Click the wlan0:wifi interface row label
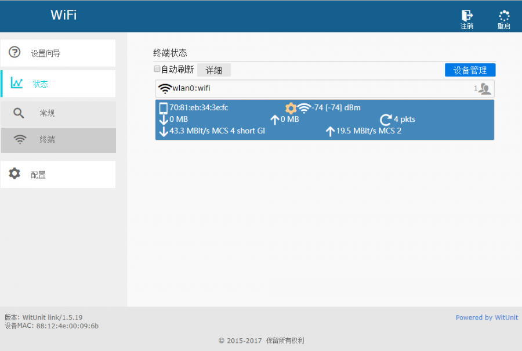Viewport: 522px width, 351px height. click(x=191, y=88)
